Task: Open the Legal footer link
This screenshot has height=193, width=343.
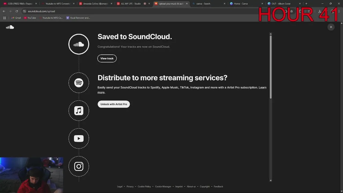Action: pyautogui.click(x=120, y=187)
